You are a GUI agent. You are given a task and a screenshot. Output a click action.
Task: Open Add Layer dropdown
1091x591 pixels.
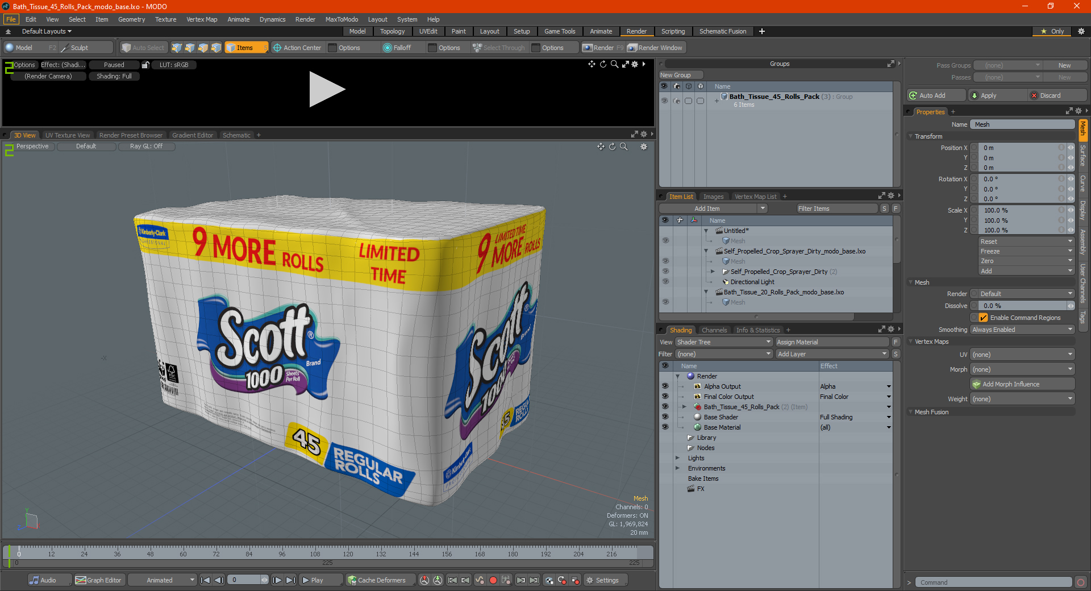(x=832, y=354)
